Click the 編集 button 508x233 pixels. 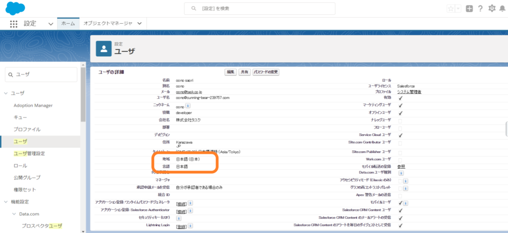click(230, 72)
